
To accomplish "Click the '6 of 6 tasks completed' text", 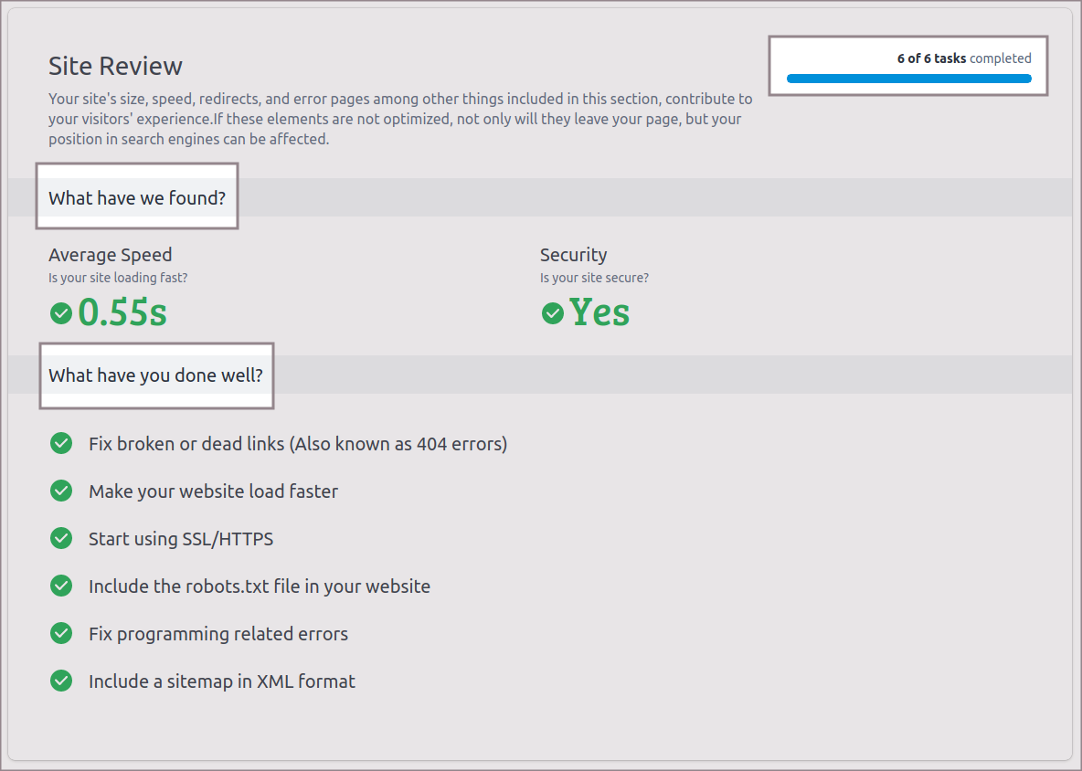I will click(x=963, y=58).
